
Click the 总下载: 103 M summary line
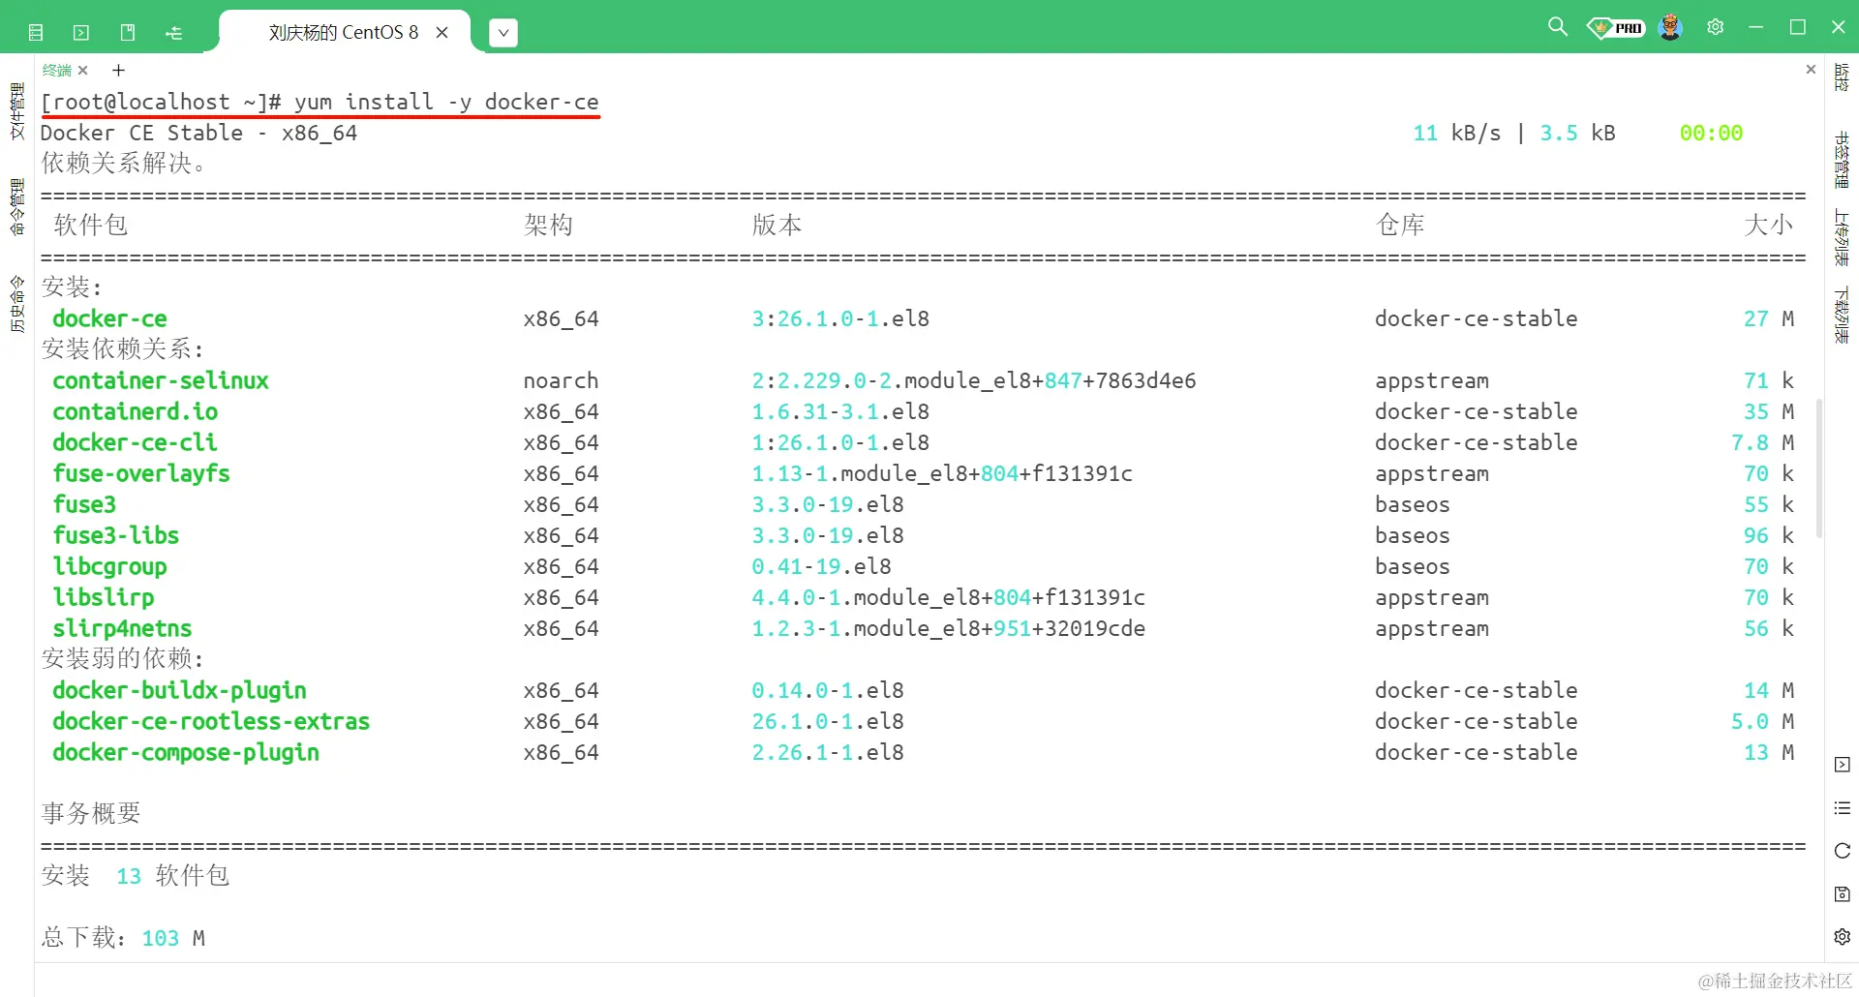coord(123,937)
